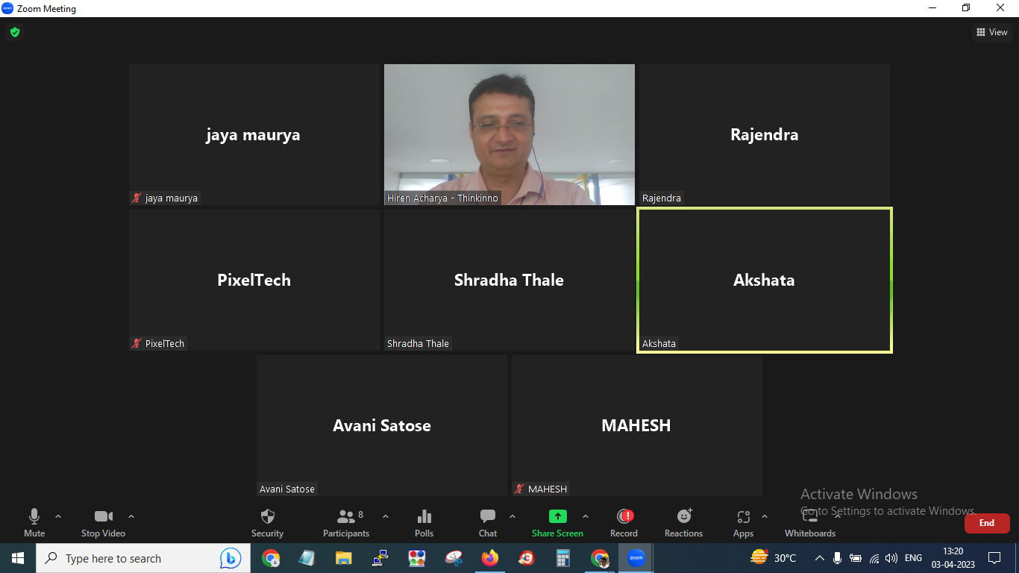Screen dimensions: 1019x573
Task: Select the Rajendra participant tile
Action: (765, 134)
